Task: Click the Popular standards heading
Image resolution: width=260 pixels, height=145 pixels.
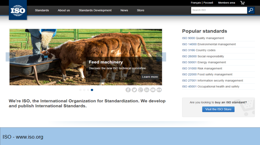Action: (x=204, y=31)
